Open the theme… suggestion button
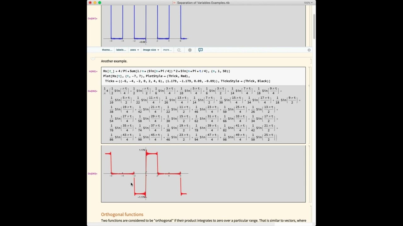This screenshot has width=403, height=226. [107, 50]
